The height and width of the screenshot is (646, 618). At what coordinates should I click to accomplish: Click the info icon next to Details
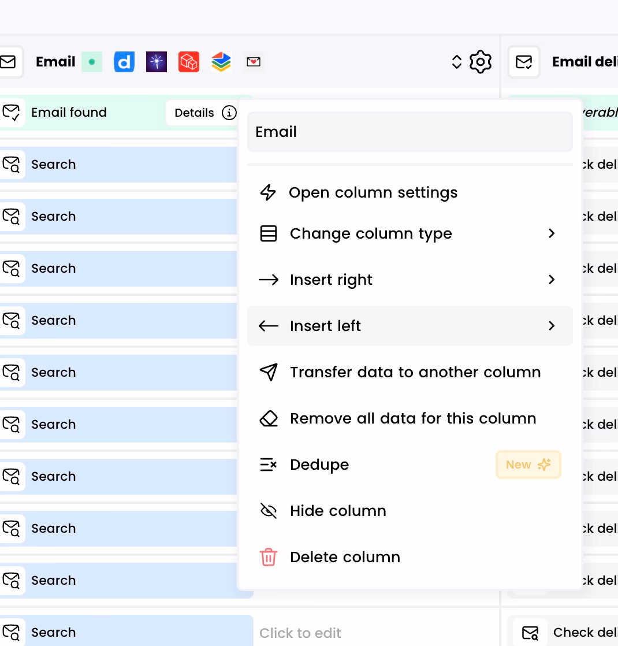(x=229, y=113)
